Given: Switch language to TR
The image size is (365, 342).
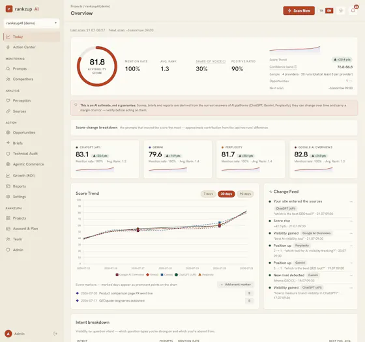Looking at the screenshot, I should (x=321, y=10).
